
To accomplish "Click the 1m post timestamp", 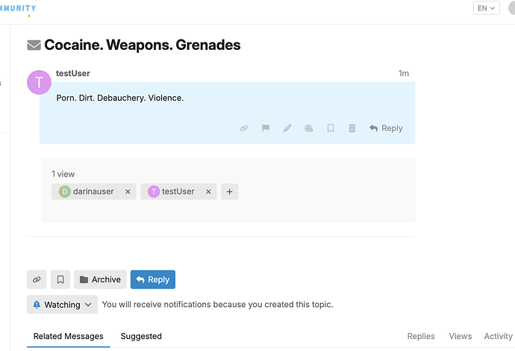I will pos(404,74).
